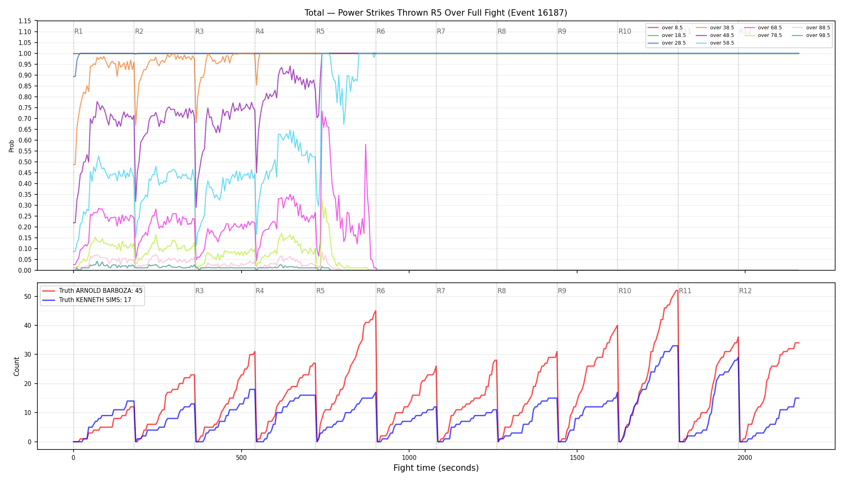Click the R7 round label in count chart

441,291
